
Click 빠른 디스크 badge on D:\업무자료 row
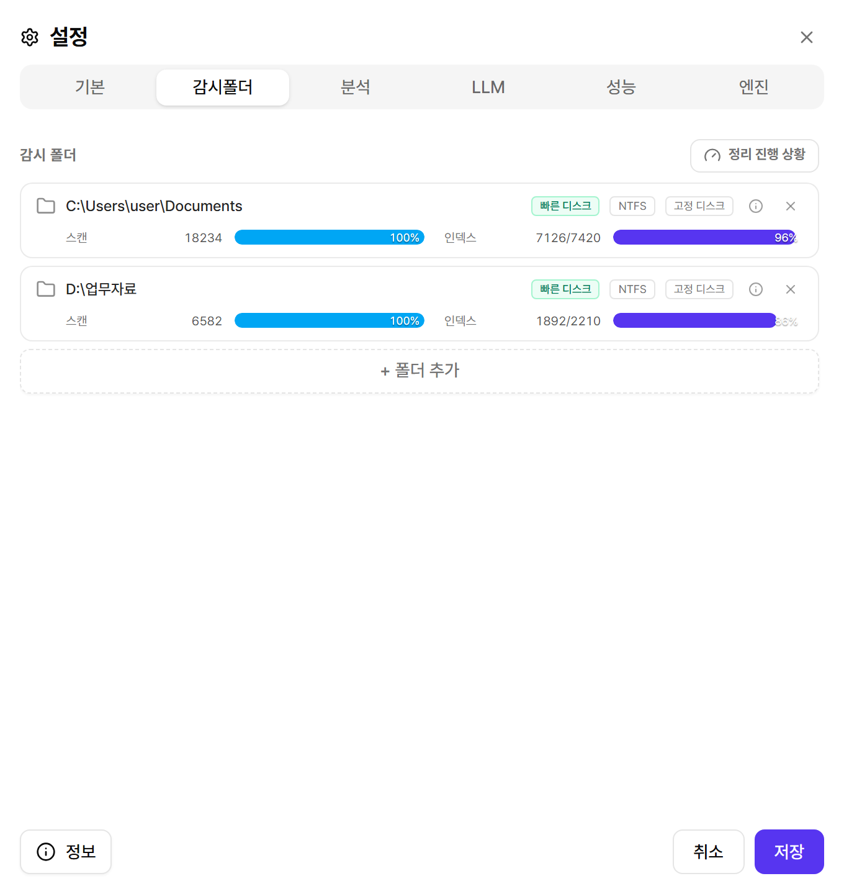pyautogui.click(x=565, y=289)
